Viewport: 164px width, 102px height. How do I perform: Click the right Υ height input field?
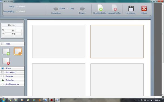tap(18, 34)
